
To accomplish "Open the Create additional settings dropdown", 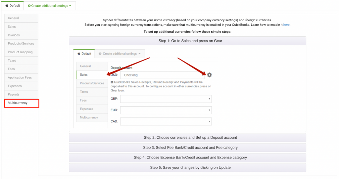I will pyautogui.click(x=50, y=6).
